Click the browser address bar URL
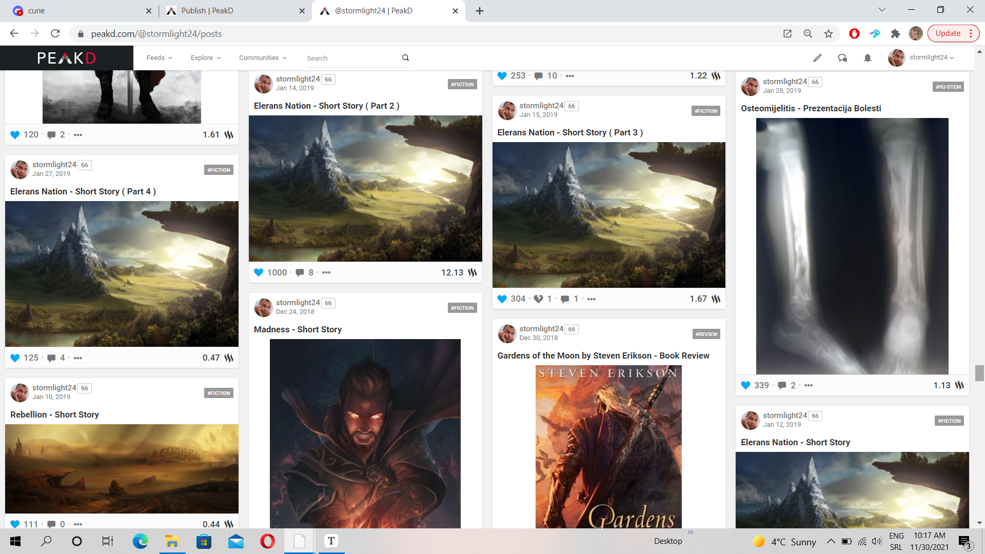The image size is (985, 554). click(156, 34)
